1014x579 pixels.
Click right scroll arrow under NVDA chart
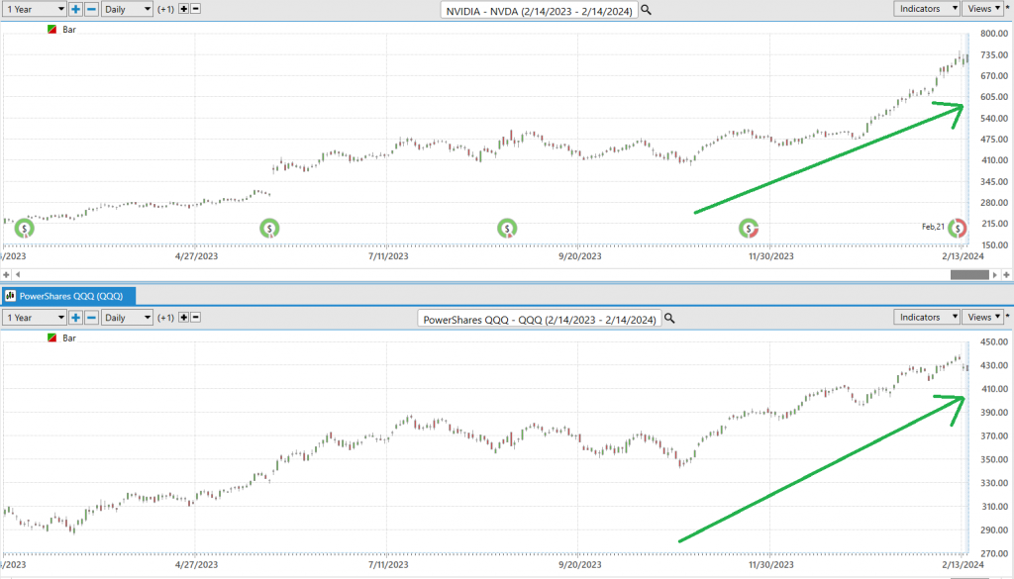[994, 274]
